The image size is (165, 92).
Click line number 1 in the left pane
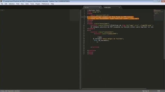pyautogui.click(x=2, y=10)
